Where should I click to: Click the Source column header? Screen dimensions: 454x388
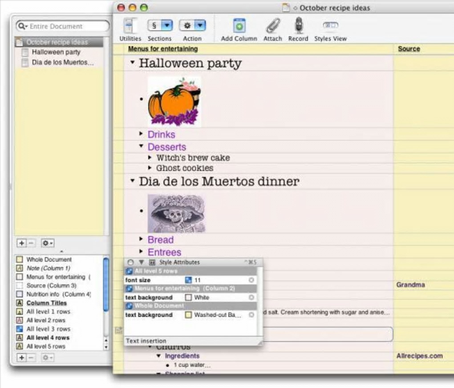coord(409,49)
